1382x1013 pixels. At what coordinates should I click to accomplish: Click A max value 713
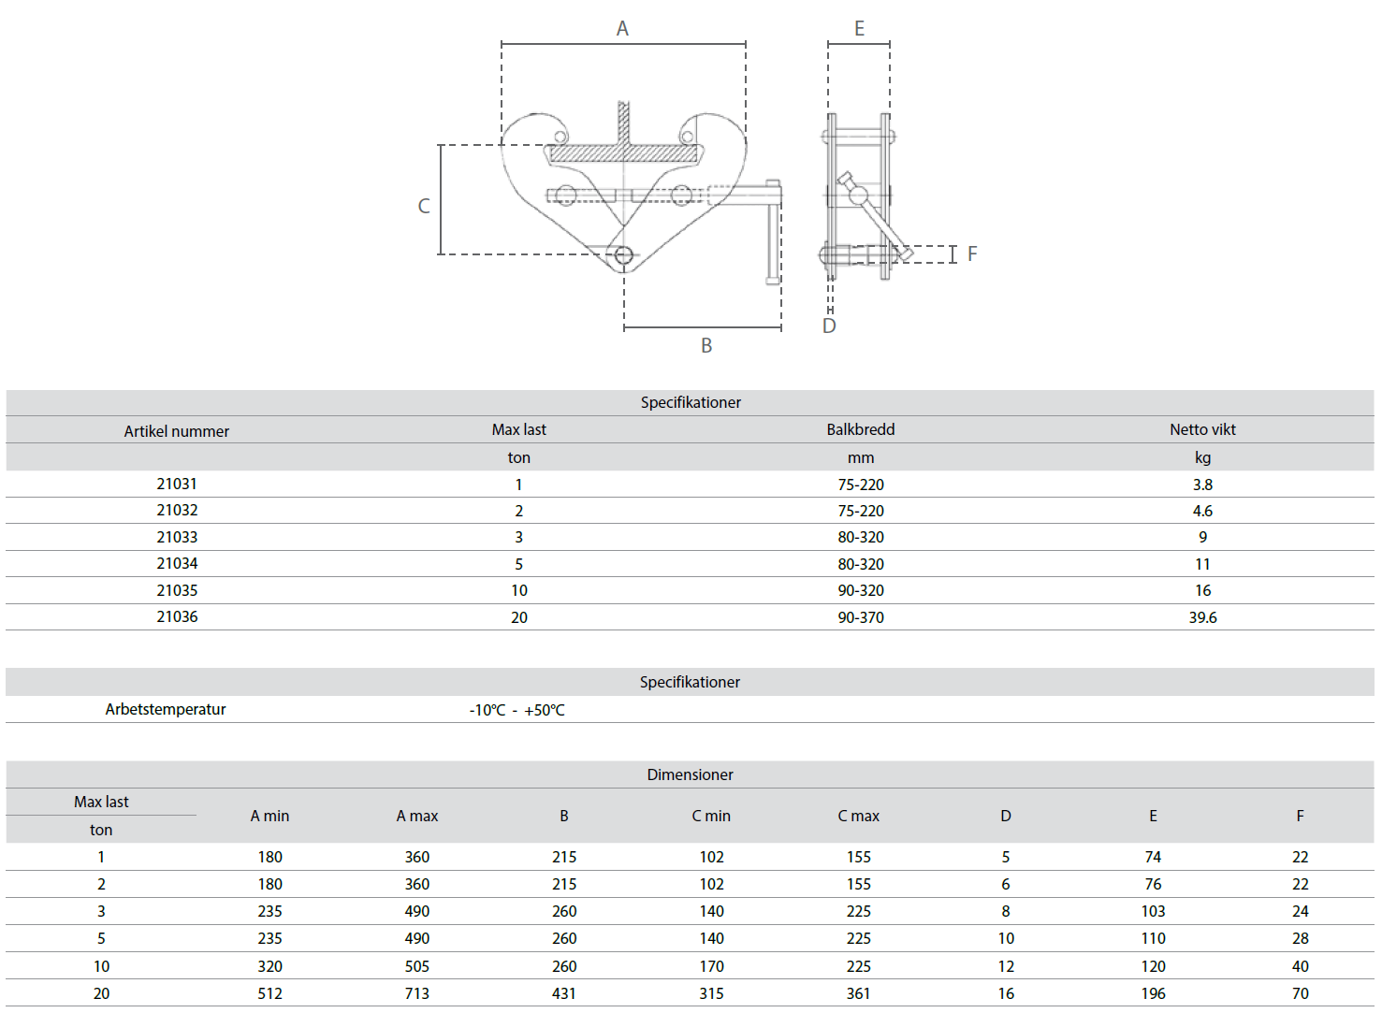[x=417, y=993]
